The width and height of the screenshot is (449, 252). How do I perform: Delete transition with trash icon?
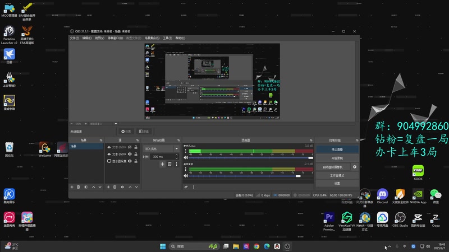click(x=169, y=164)
